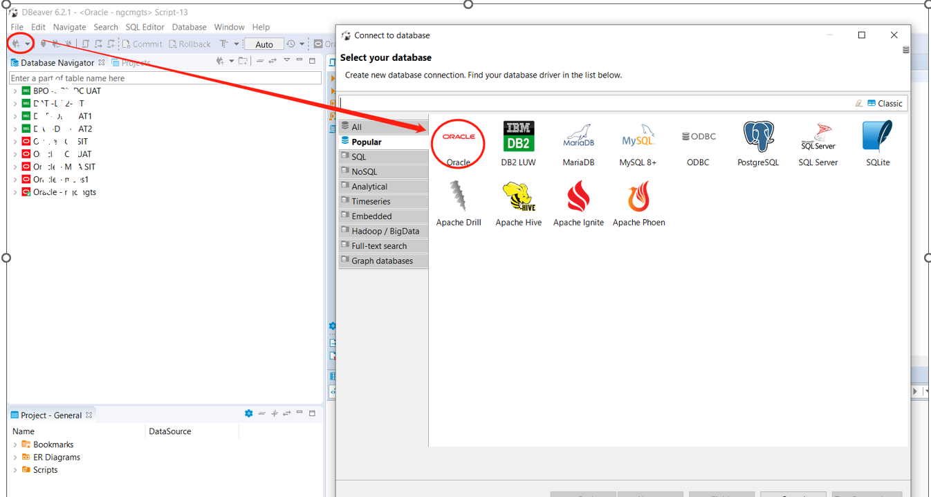Click the DataSource column header
This screenshot has height=497, width=931.
tap(170, 431)
